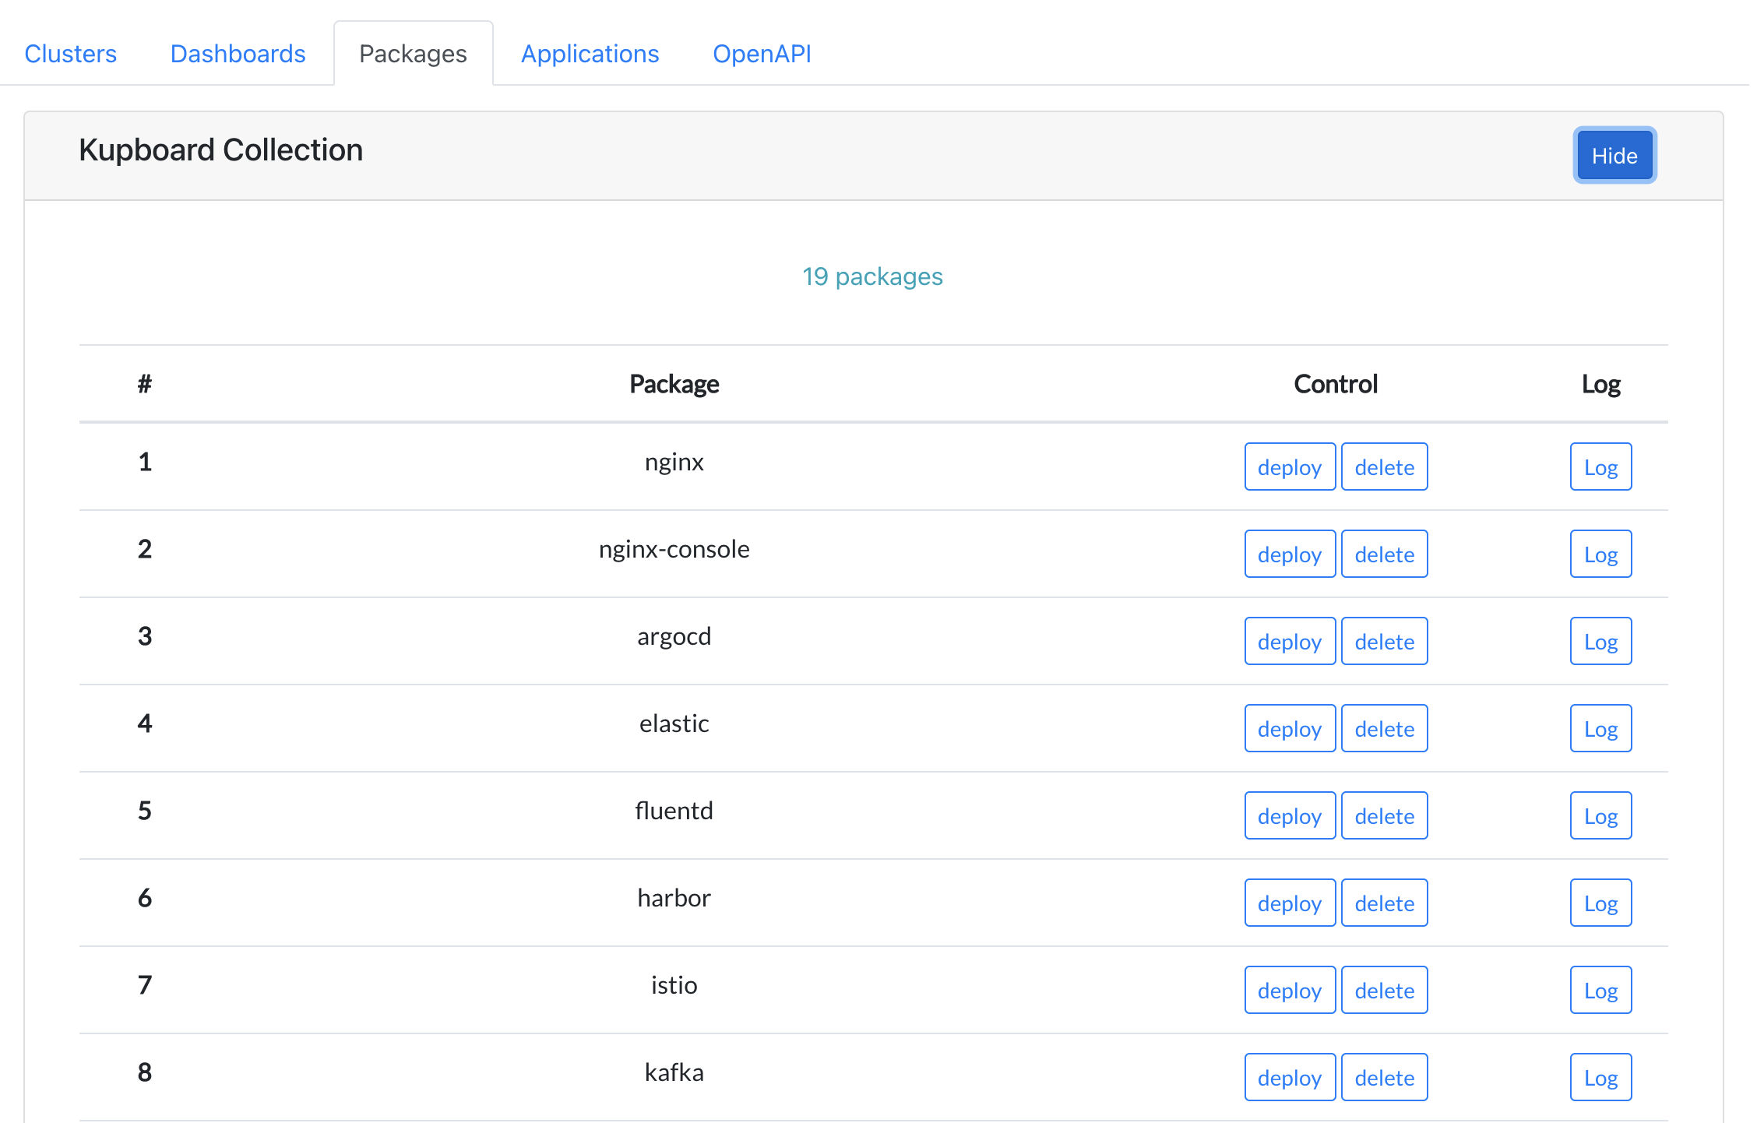
Task: Click the 19 packages link
Action: [x=872, y=276]
